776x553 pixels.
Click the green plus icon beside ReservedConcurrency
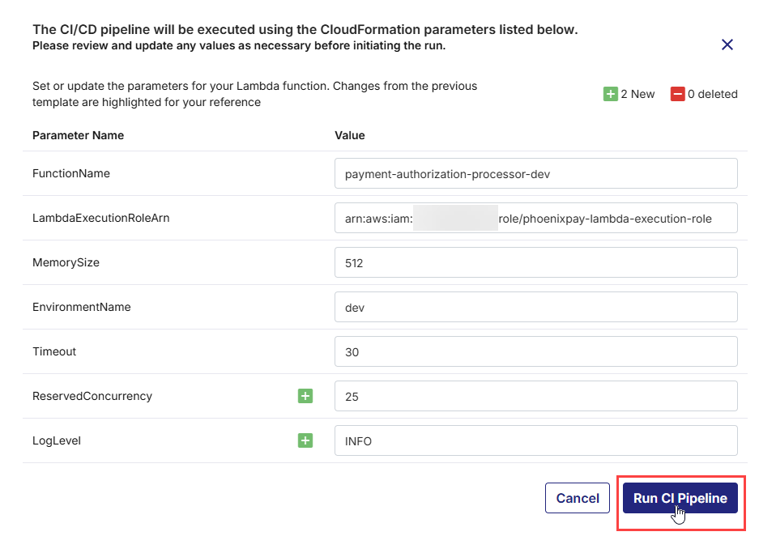tap(305, 396)
